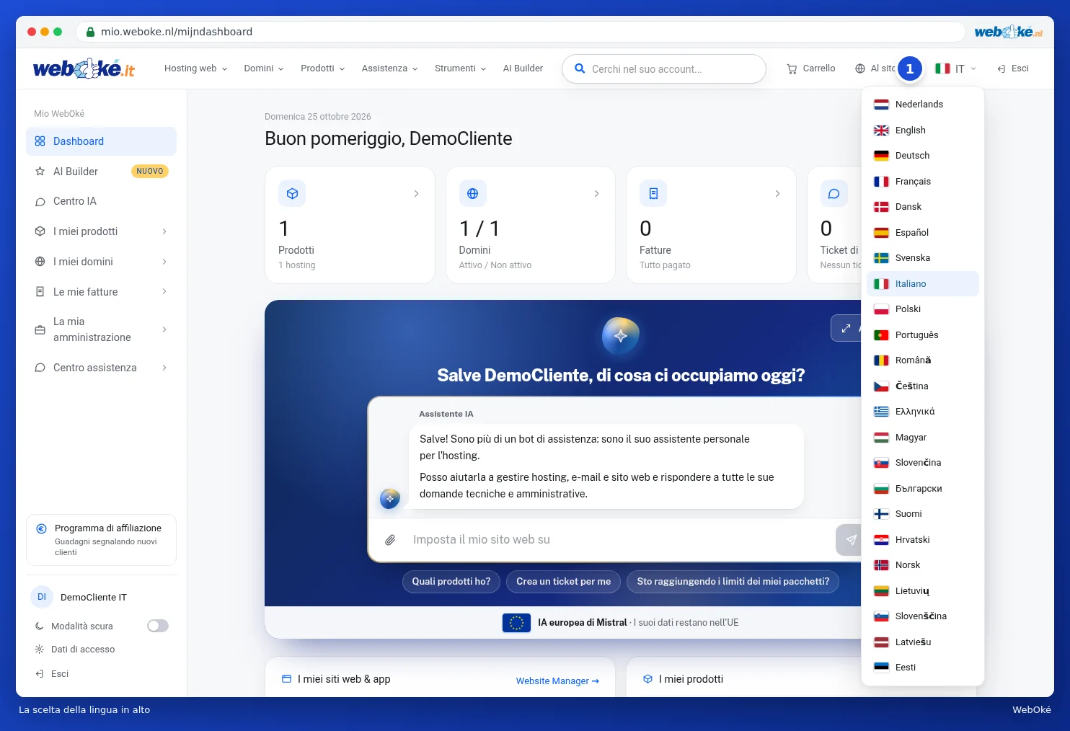
Task: Click the Prodotti card box icon
Action: click(292, 193)
